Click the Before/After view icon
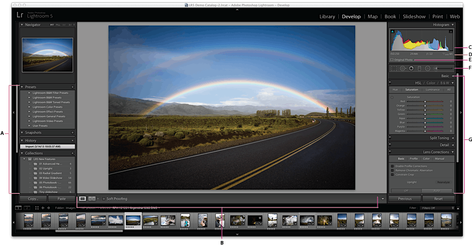 [x=92, y=199]
